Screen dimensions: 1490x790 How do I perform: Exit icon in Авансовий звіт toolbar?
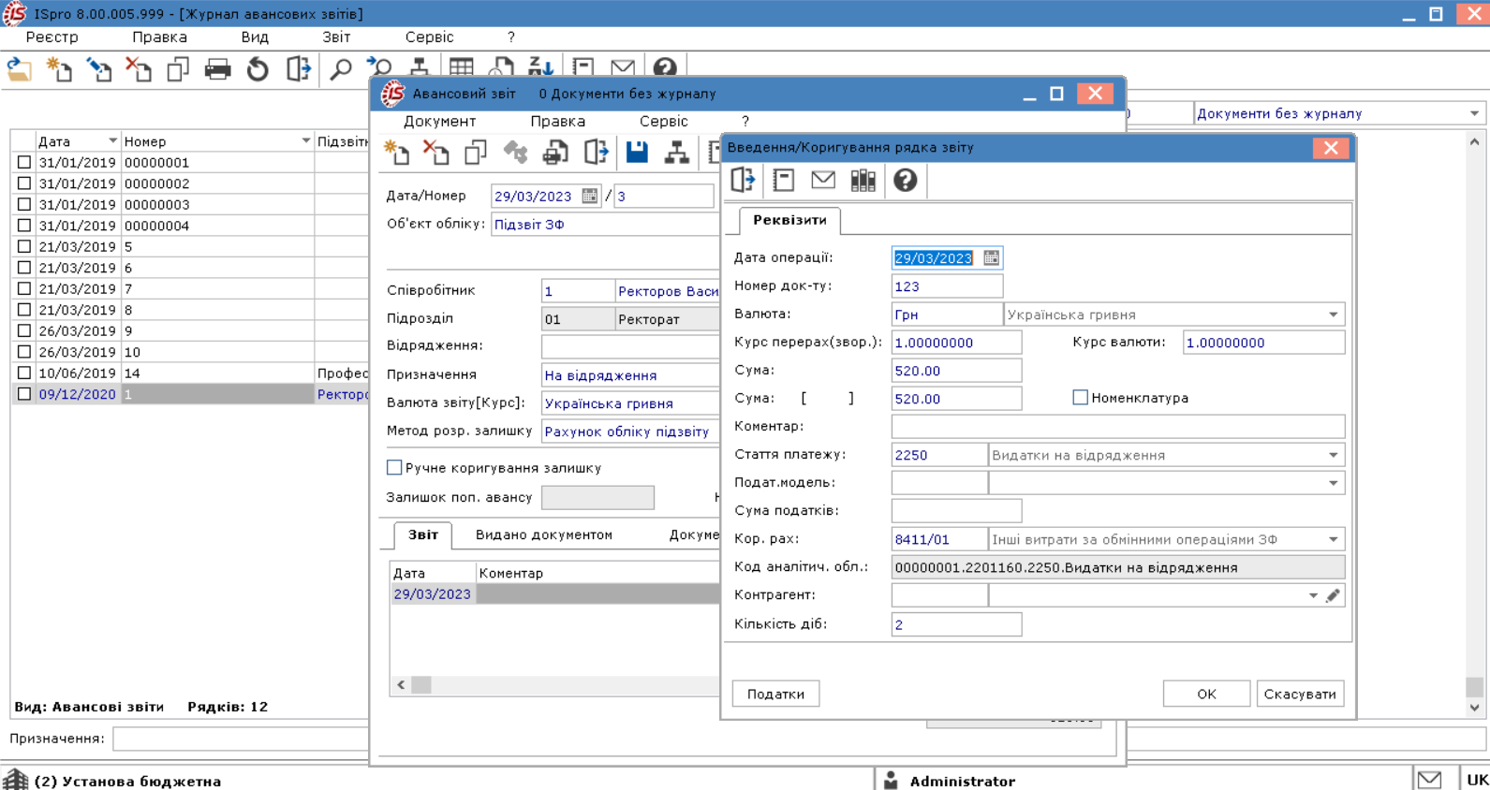596,152
